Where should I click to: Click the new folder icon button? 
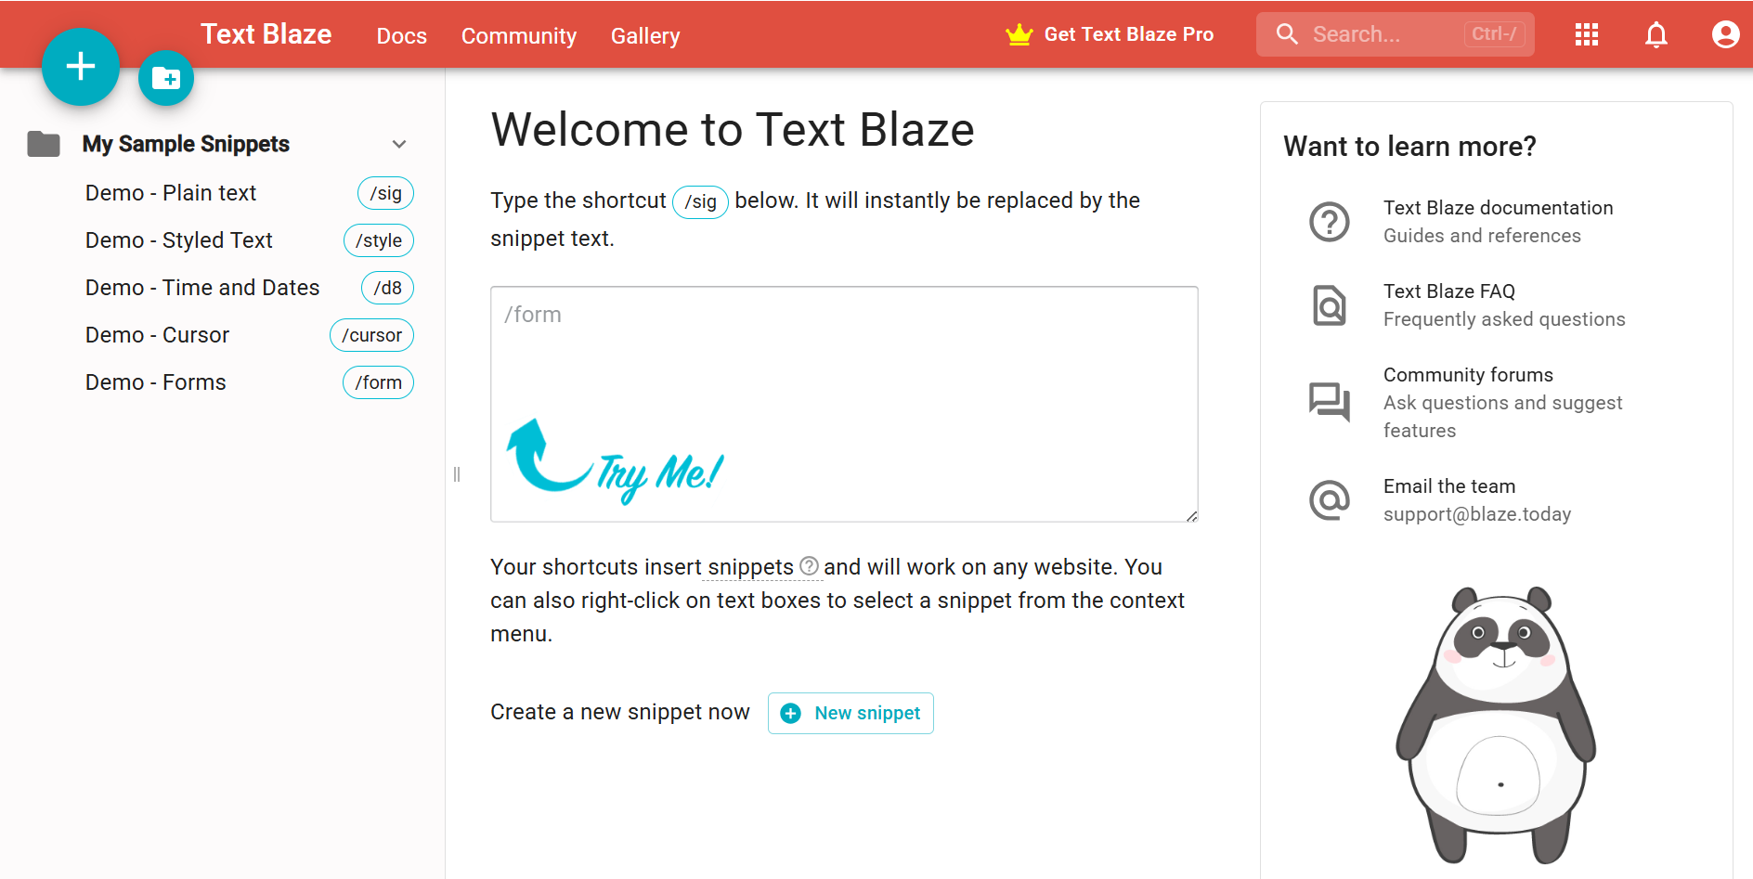tap(166, 78)
